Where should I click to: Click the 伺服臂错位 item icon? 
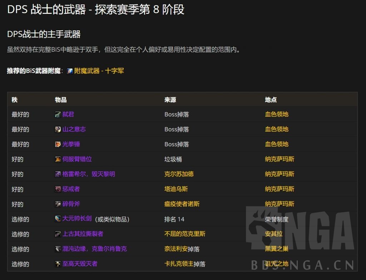[58, 159]
